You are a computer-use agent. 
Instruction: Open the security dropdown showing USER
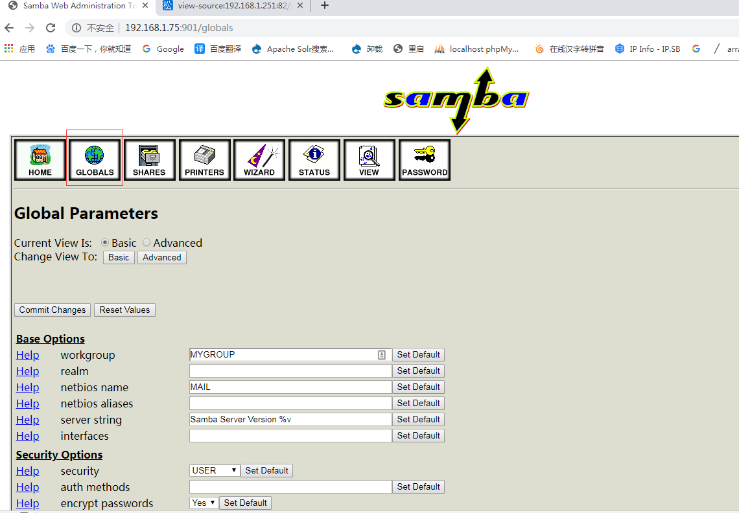(x=215, y=470)
